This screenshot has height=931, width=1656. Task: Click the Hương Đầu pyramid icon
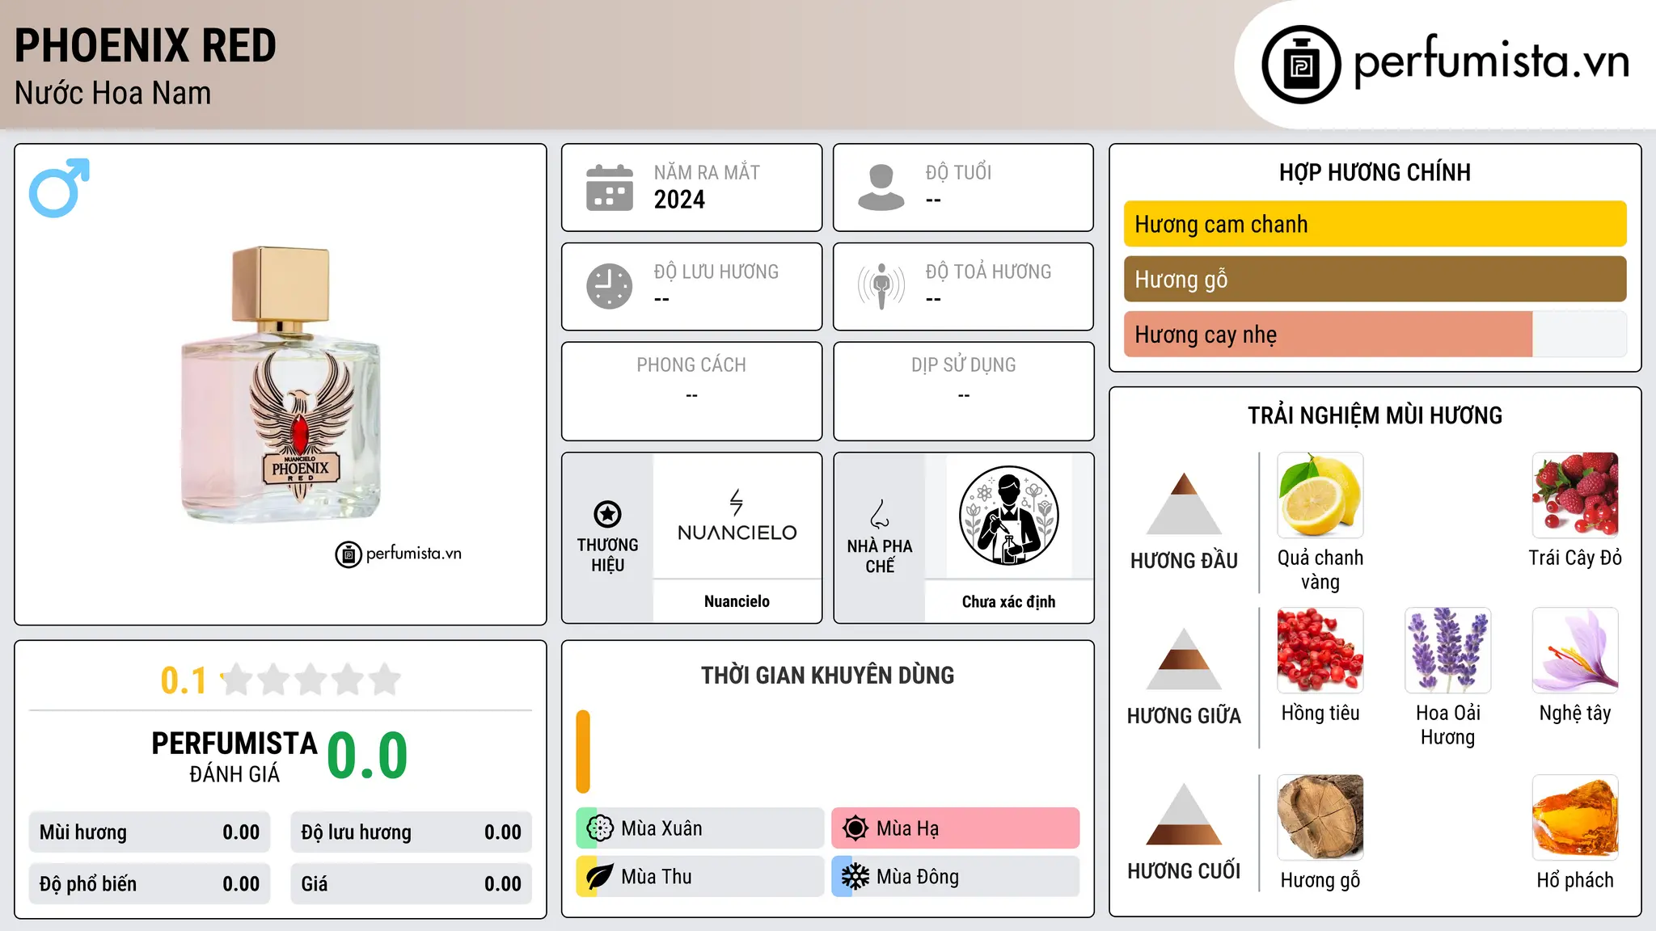click(1184, 503)
